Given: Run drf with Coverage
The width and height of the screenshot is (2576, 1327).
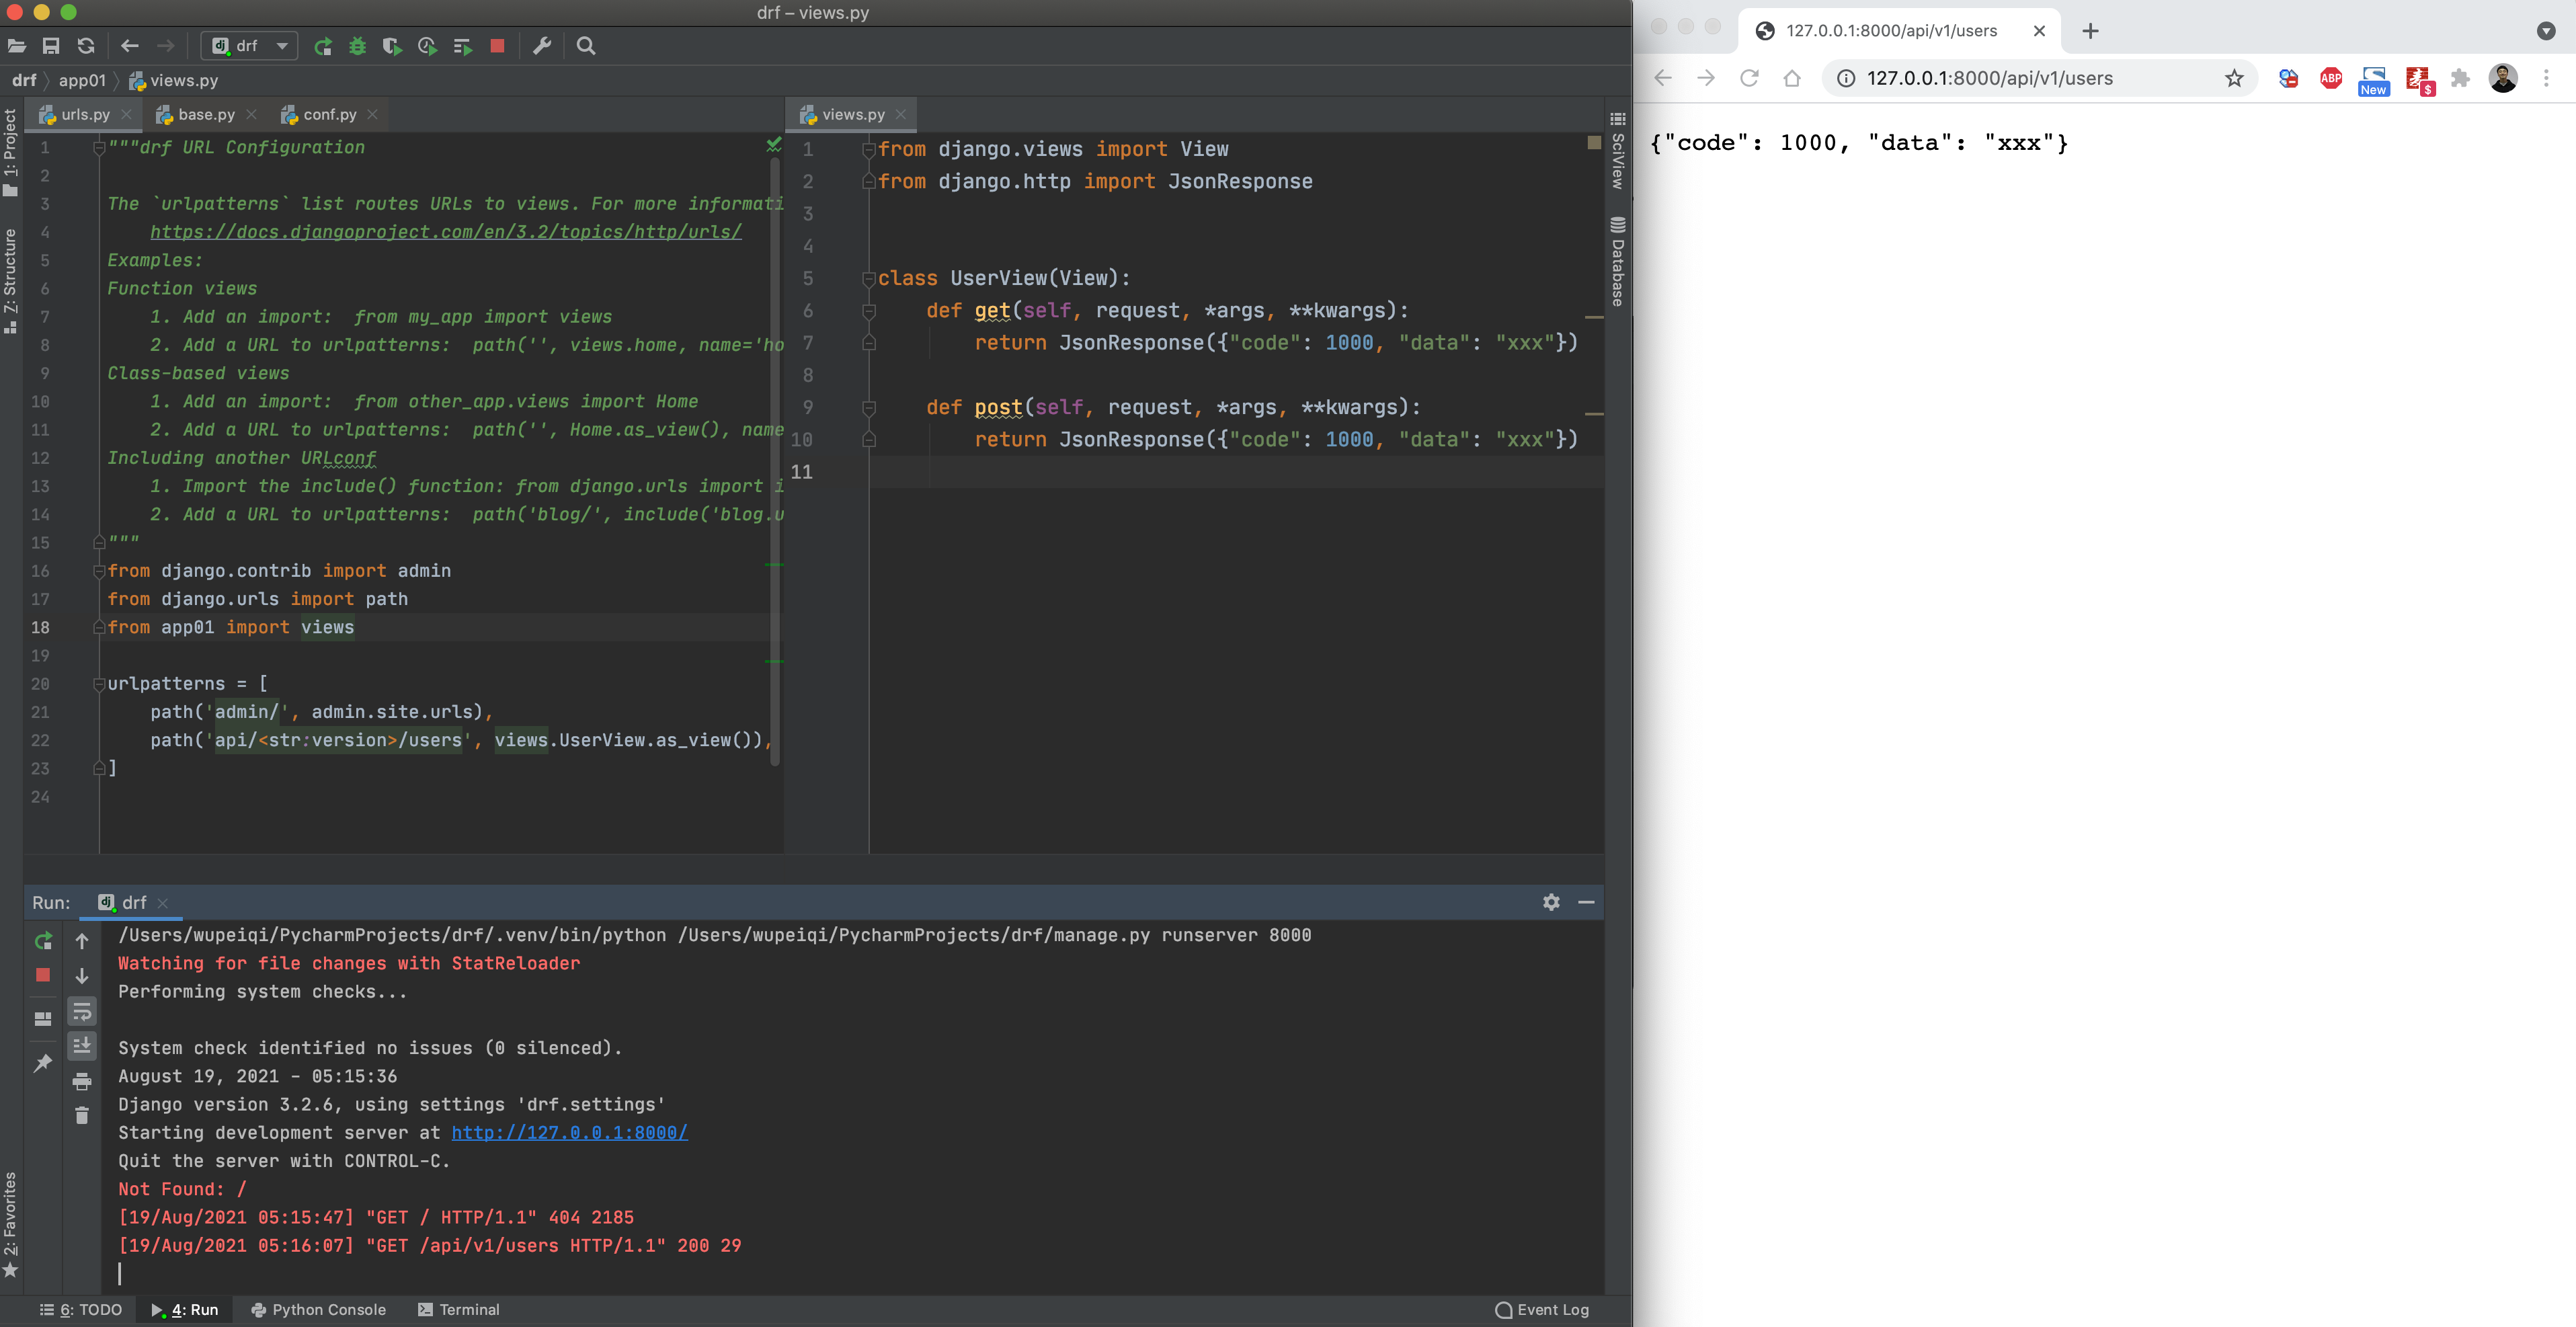Looking at the screenshot, I should [392, 46].
